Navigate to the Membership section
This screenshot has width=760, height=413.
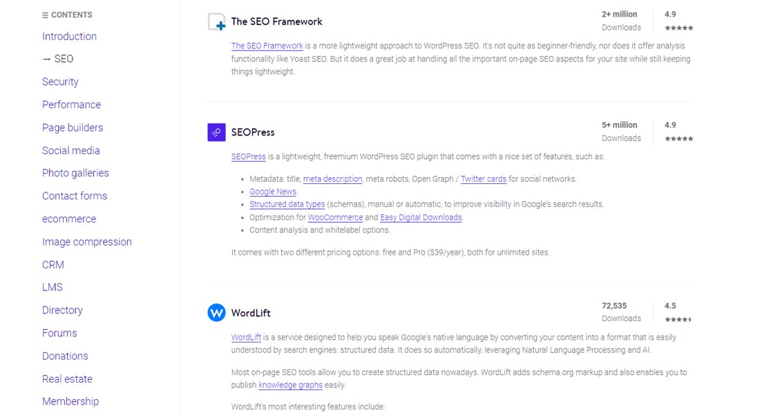point(70,401)
